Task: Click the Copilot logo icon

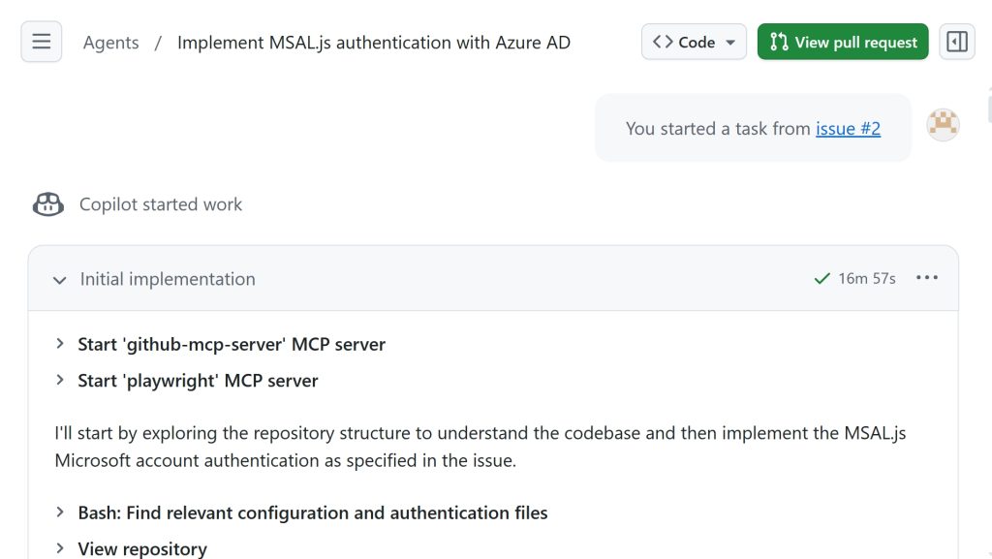Action: point(48,204)
